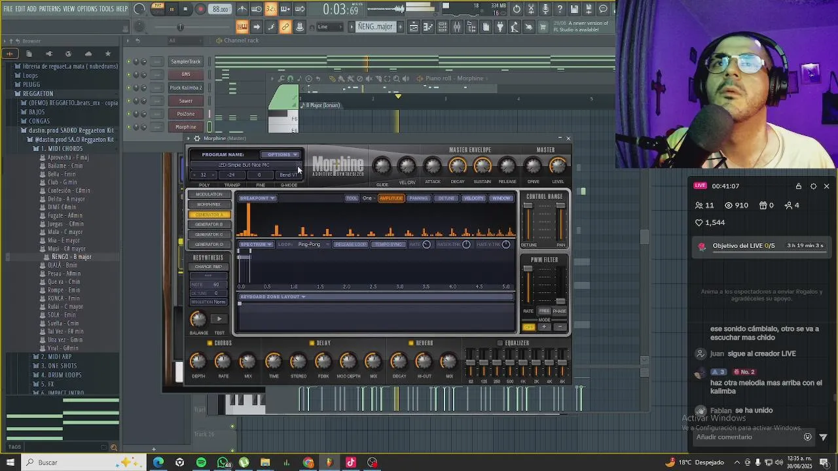
Task: Open the PATTERNS menu
Action: [x=50, y=9]
